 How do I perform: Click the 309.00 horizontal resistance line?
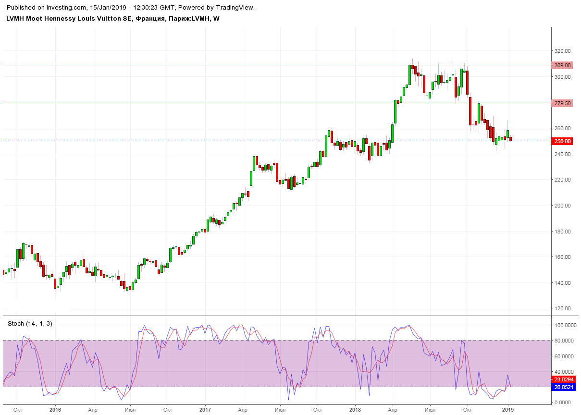(276, 65)
